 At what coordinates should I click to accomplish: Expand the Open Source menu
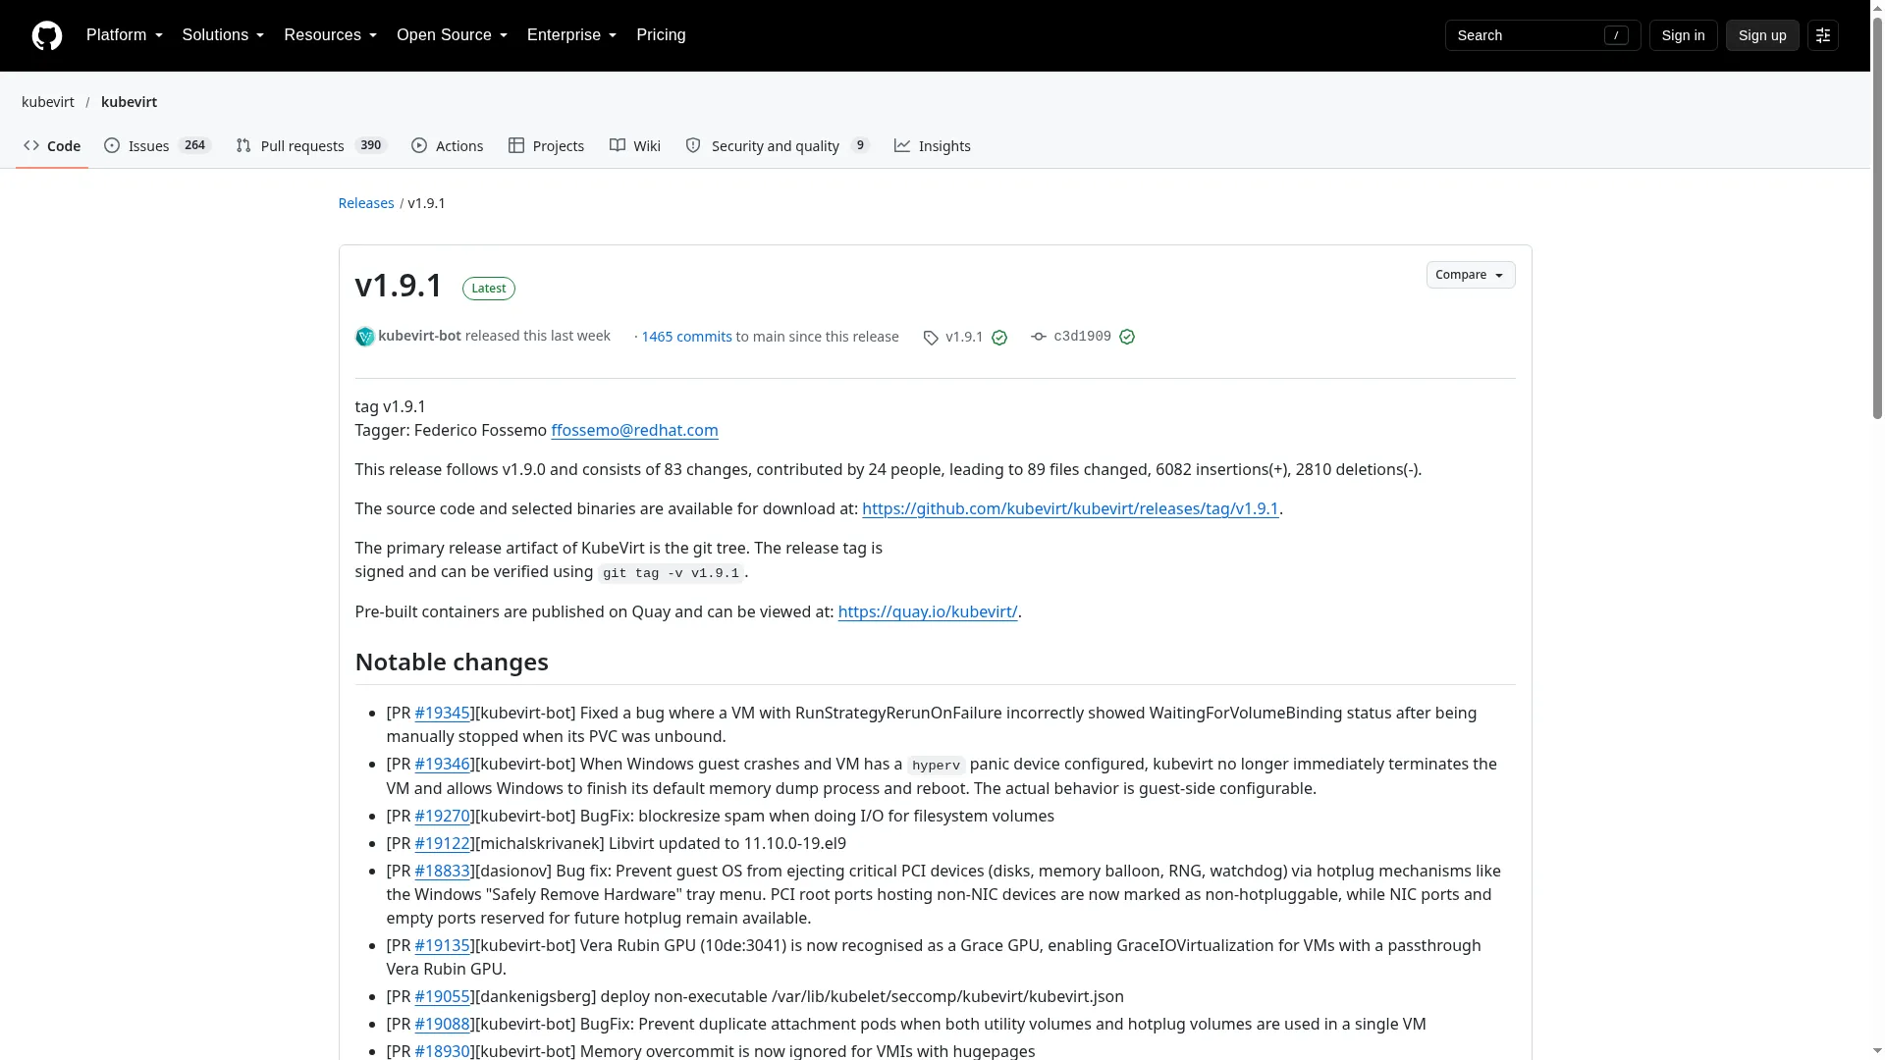tap(453, 35)
